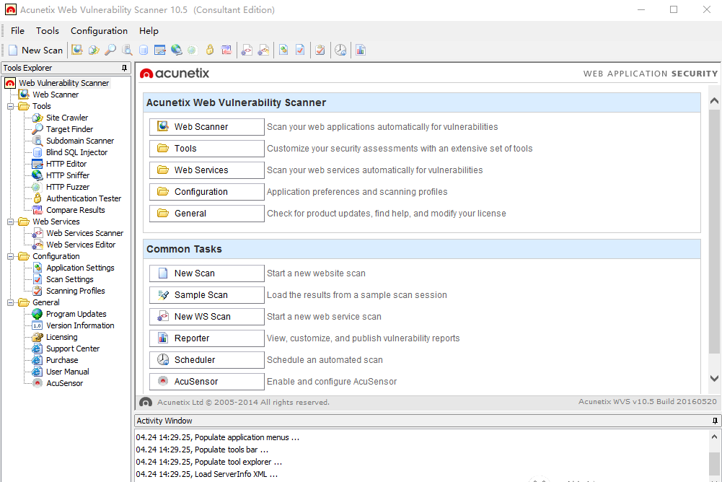Click the Sample Scan button
722x482 pixels.
pyautogui.click(x=206, y=295)
